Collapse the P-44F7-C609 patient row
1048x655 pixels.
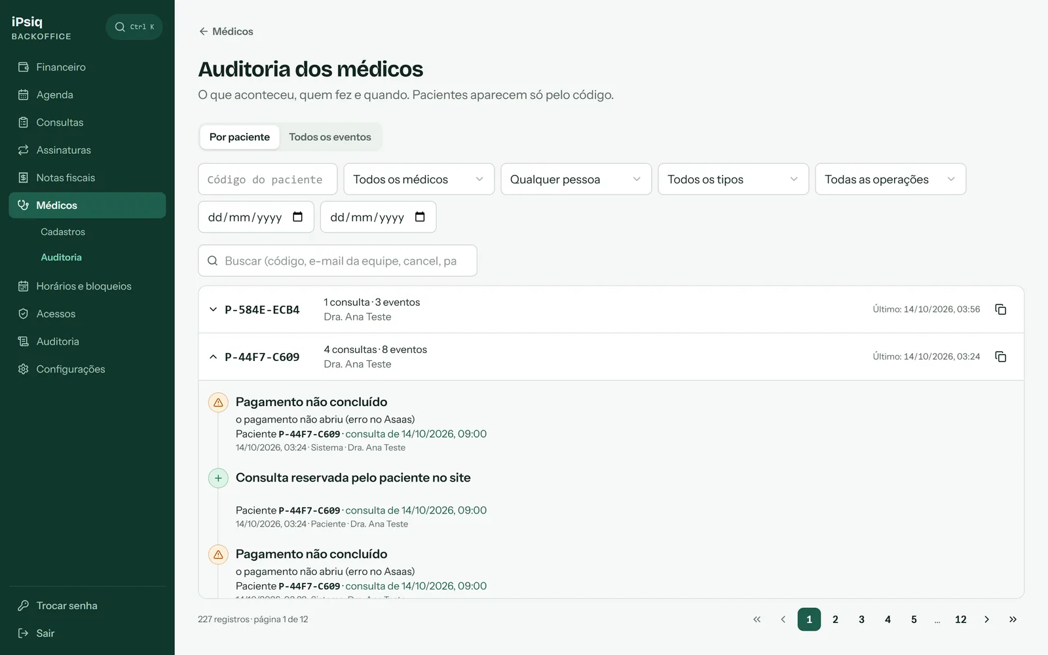tap(213, 356)
